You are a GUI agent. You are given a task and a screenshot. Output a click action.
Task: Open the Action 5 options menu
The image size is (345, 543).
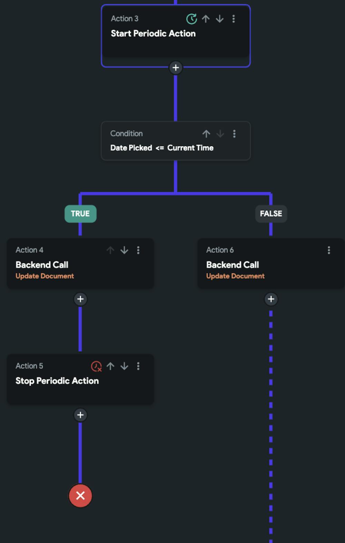[138, 366]
